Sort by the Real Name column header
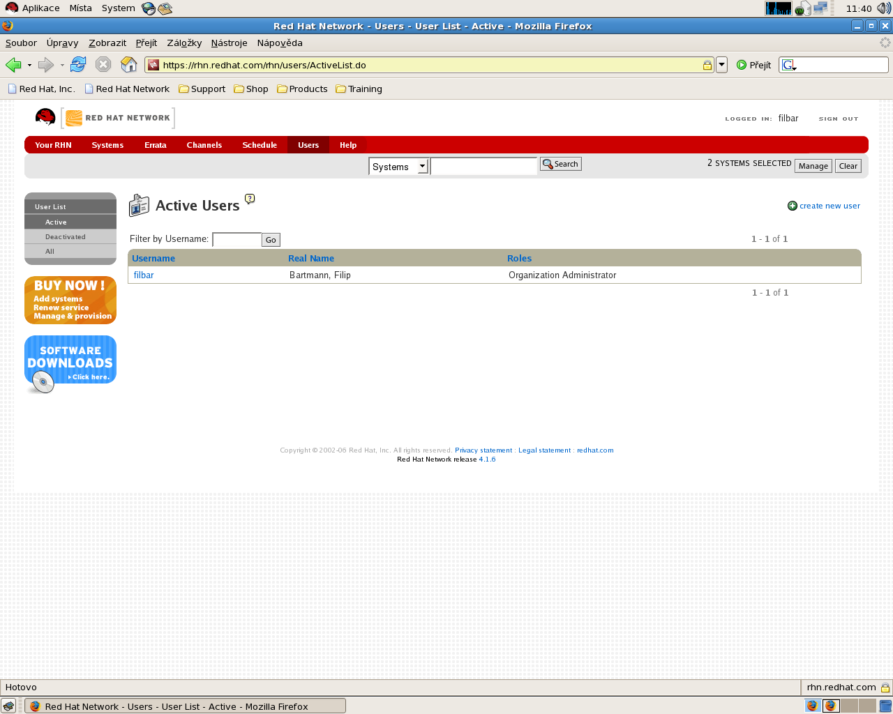 [x=311, y=258]
